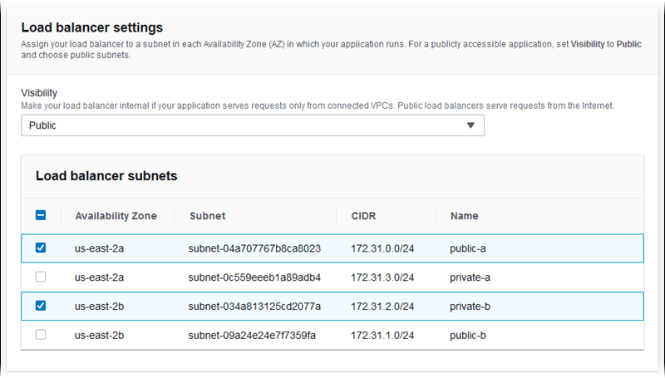Uncheck the public-a subnet checkbox
The width and height of the screenshot is (665, 378).
tap(41, 248)
